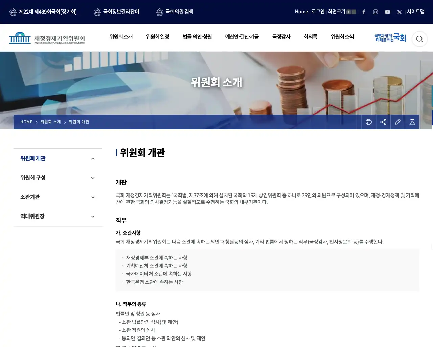Select 소관기관 in the sidebar
433x347 pixels.
pyautogui.click(x=30, y=197)
